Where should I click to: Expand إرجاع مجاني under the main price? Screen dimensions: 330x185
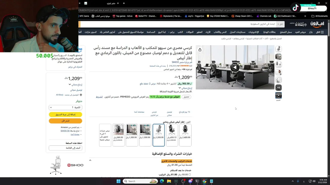186,88
